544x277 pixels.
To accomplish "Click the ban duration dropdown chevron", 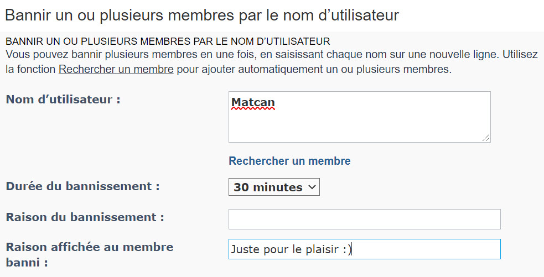I will coord(312,187).
